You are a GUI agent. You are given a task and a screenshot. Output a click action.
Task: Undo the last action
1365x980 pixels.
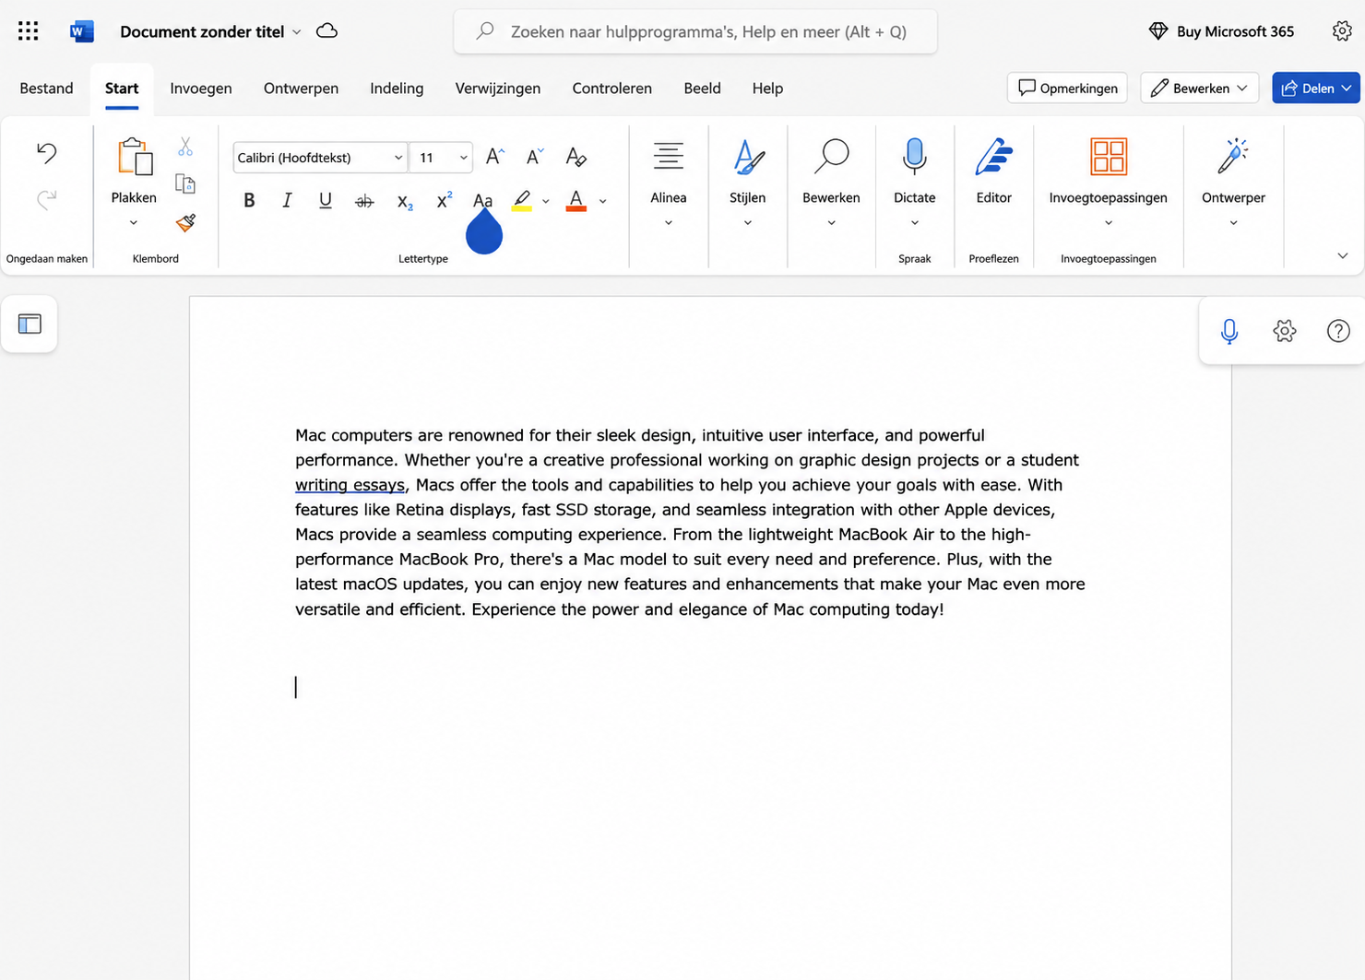(x=46, y=153)
